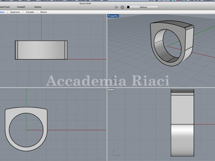
Task: Switch to the Frontale view tab
Action: point(30,12)
